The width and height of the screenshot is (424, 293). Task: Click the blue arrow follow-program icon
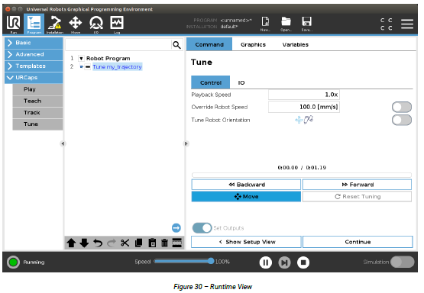point(176,227)
